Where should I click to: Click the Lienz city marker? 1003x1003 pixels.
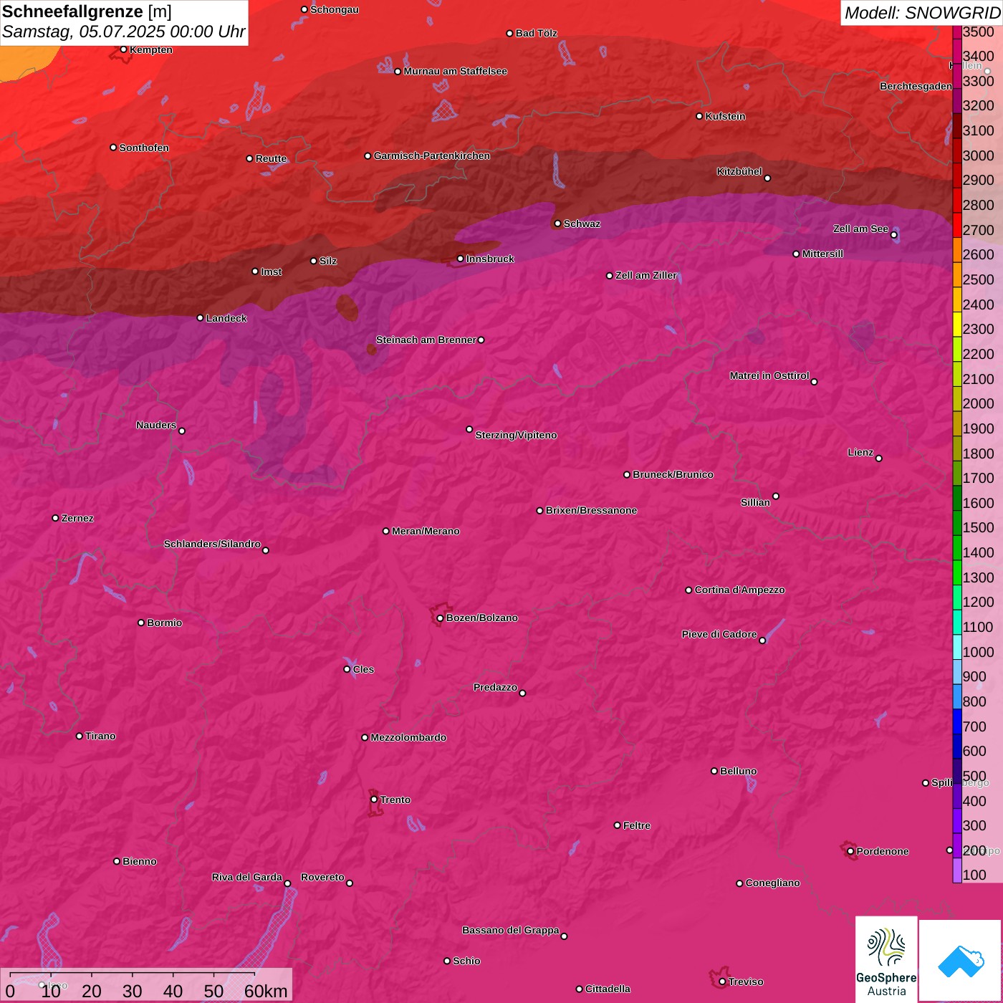pyautogui.click(x=879, y=459)
